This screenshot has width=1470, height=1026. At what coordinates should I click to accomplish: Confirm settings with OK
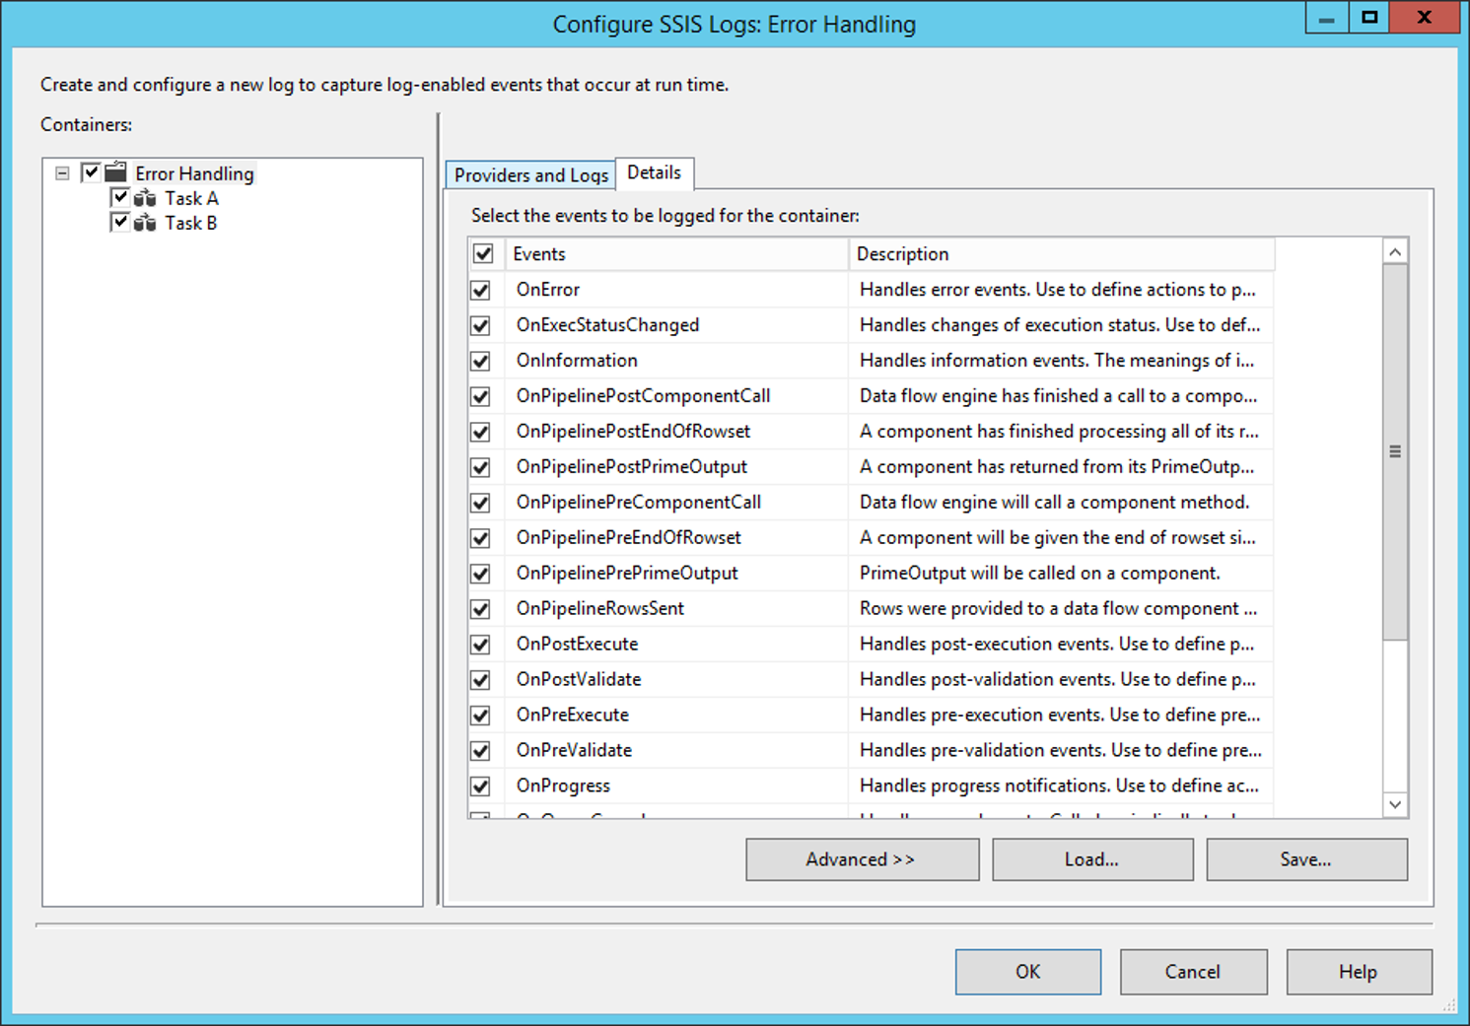point(1027,971)
